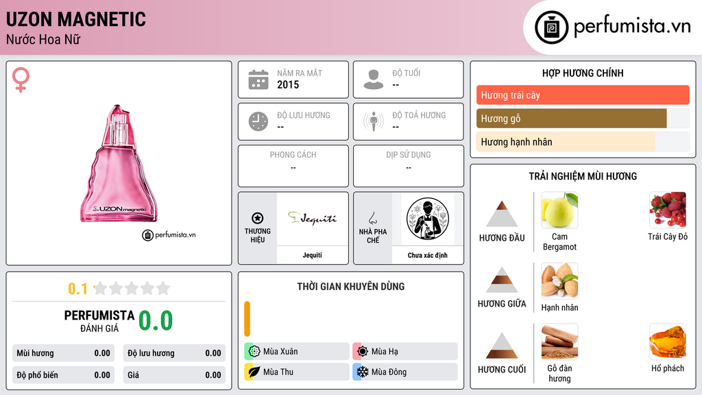The height and width of the screenshot is (395, 702).
Task: Click the Mùa Hạ sun icon
Action: coord(363,351)
